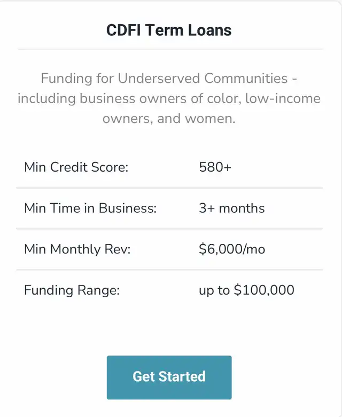Click the Get Started button

pos(169,377)
